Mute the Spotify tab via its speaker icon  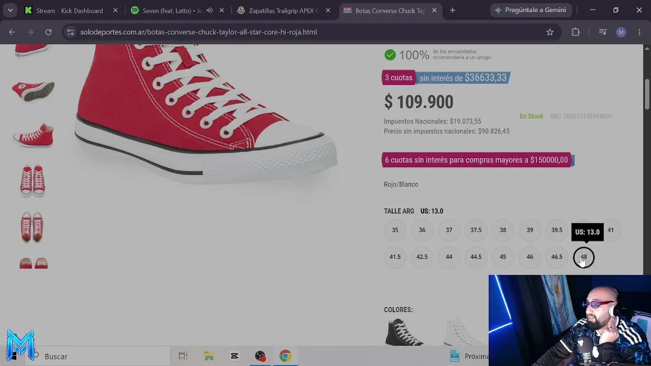point(209,10)
